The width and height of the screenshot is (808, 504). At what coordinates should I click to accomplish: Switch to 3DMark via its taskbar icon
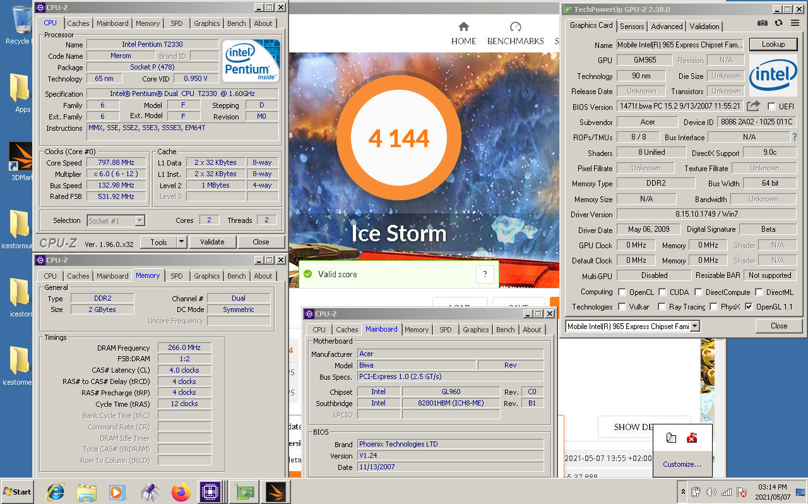(276, 491)
